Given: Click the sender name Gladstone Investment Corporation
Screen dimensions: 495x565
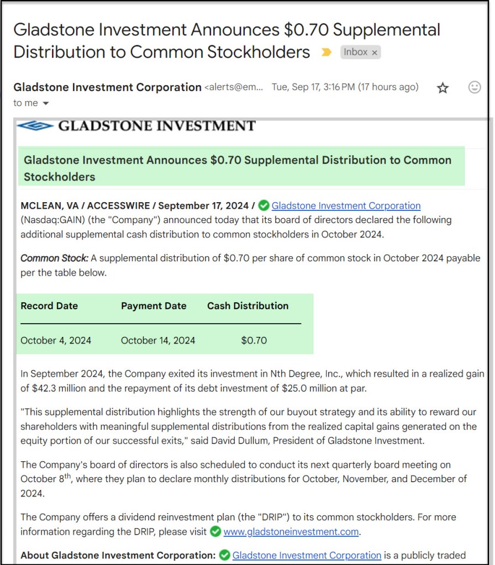Looking at the screenshot, I should tap(107, 87).
